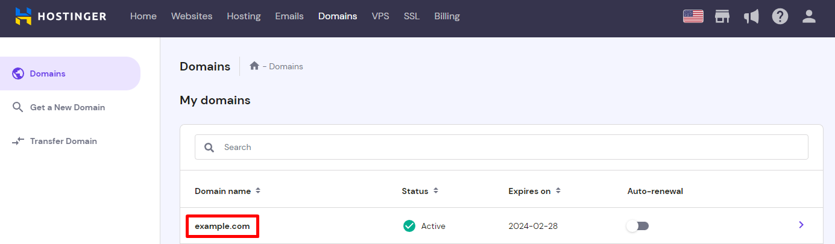835x244 pixels.
Task: Click the home breadcrumb icon
Action: click(x=254, y=66)
